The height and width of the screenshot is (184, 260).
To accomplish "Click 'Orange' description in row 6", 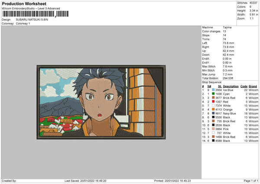I will click(x=227, y=110).
